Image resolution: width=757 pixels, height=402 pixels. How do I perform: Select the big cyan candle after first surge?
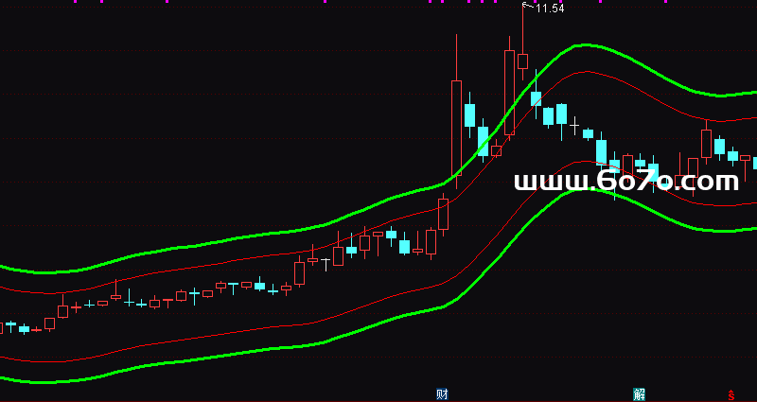(x=469, y=115)
